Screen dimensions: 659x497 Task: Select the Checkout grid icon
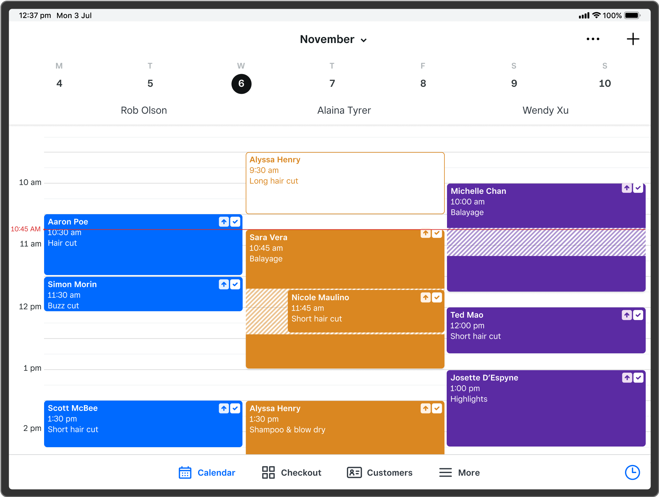(268, 472)
